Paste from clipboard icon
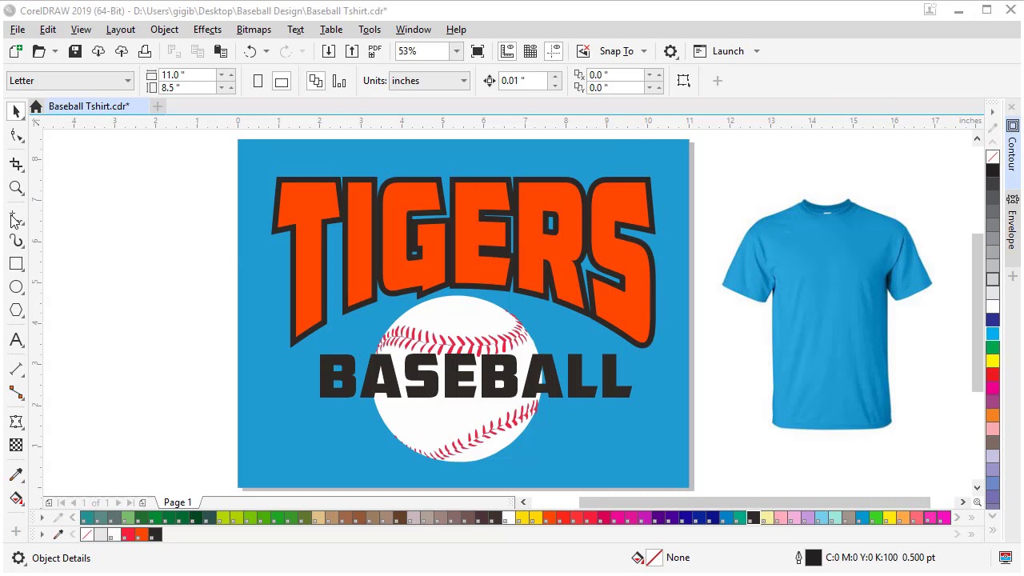This screenshot has width=1024, height=576. pos(221,51)
